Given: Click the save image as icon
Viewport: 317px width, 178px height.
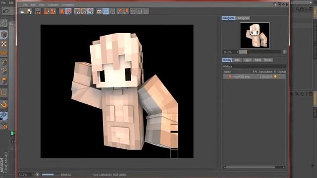Looking at the screenshot, I should point(29,11).
